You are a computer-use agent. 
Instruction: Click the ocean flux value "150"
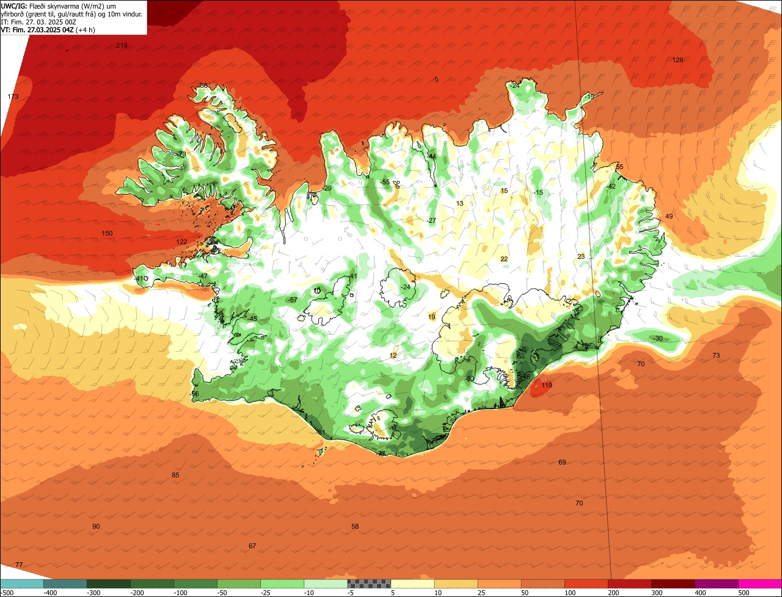point(107,234)
